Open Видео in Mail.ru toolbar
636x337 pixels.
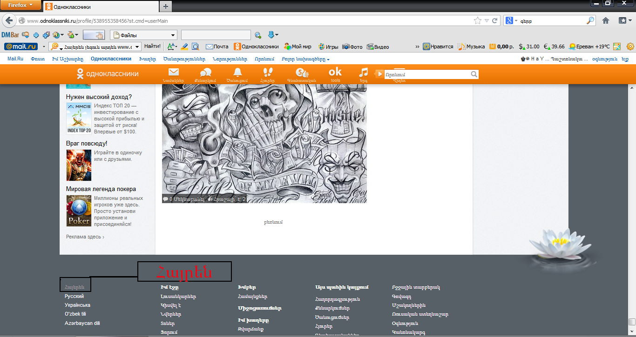coord(378,46)
